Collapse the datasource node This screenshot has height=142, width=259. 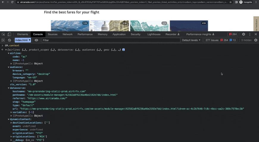[9, 88]
